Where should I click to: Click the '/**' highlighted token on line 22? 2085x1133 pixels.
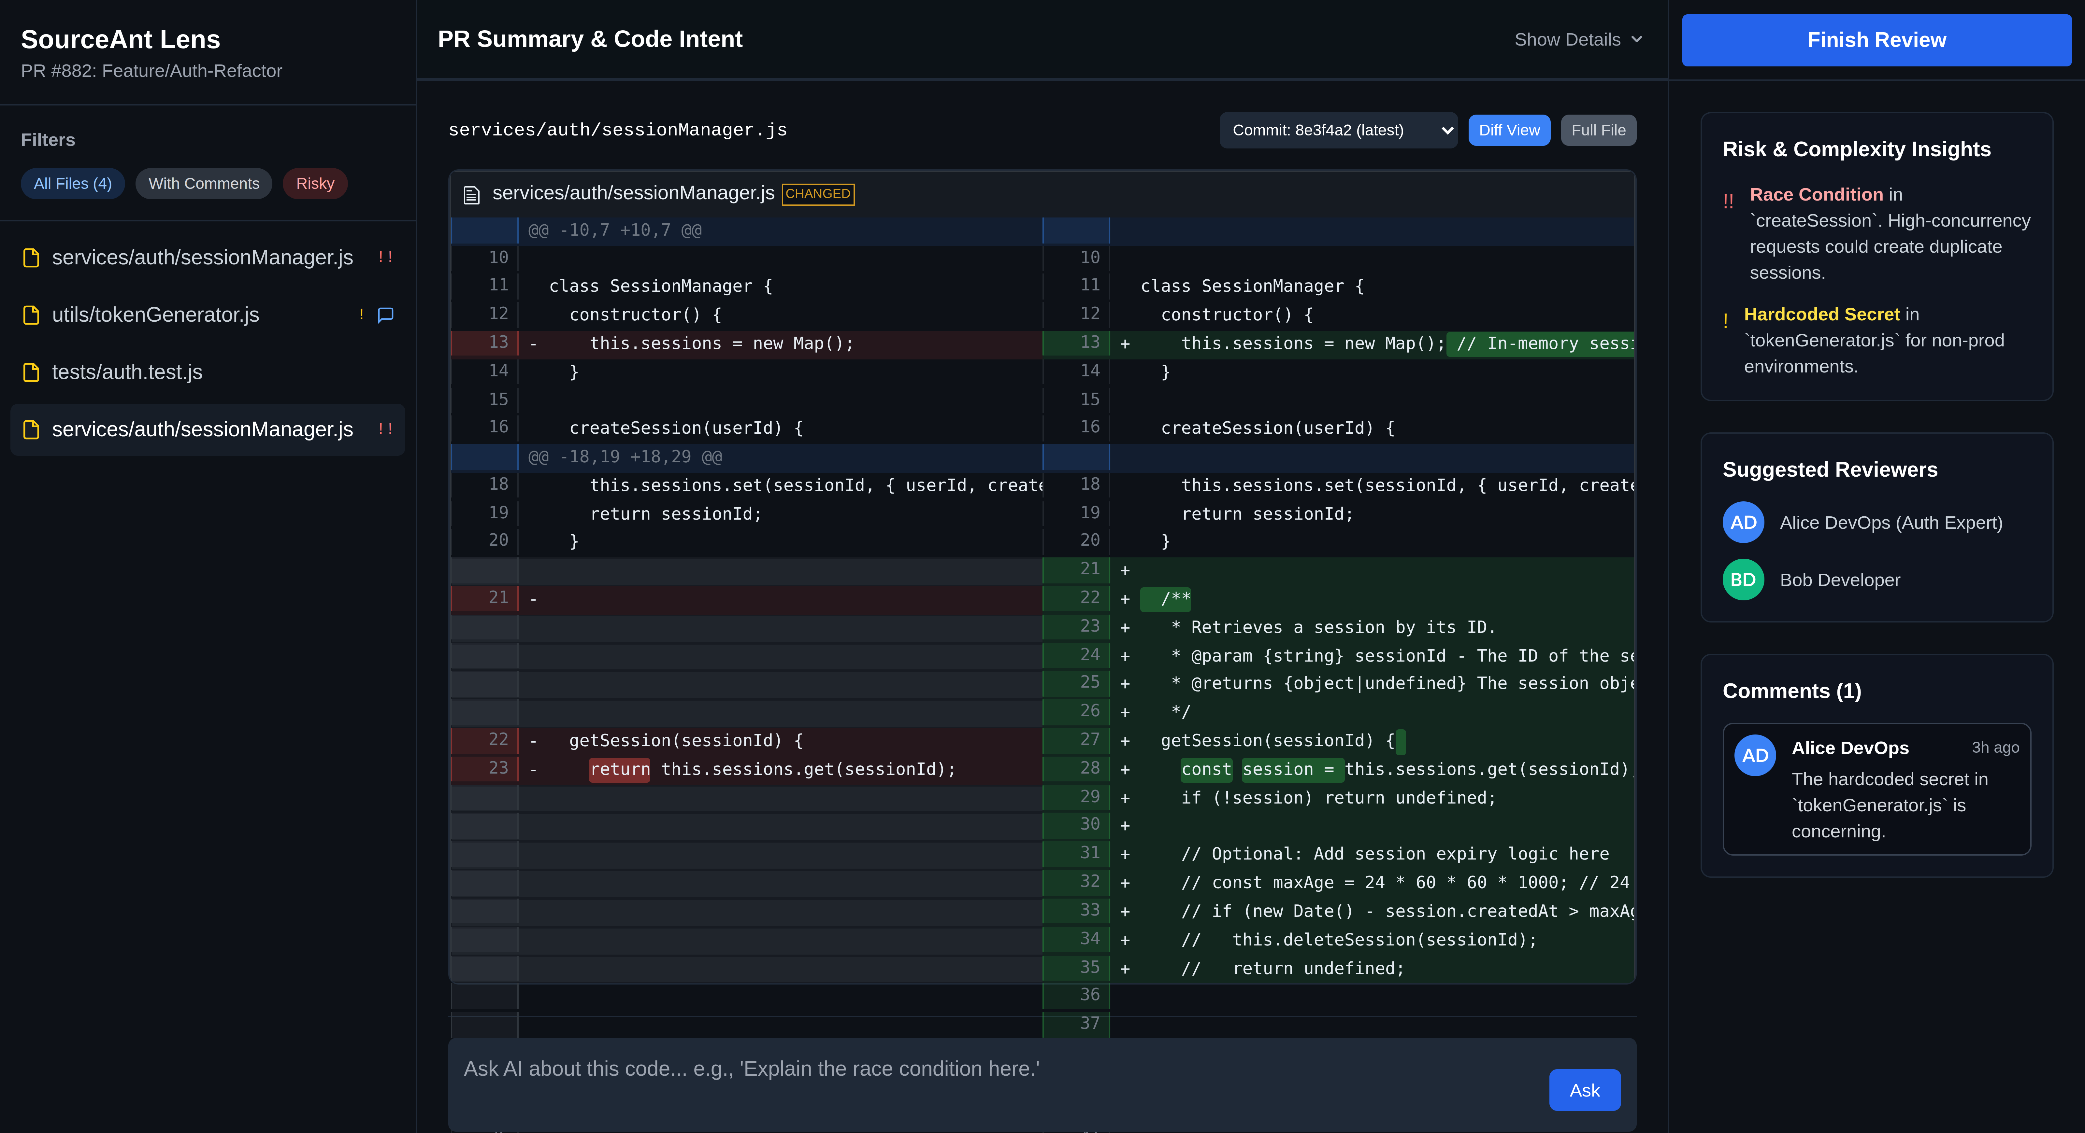click(1166, 599)
